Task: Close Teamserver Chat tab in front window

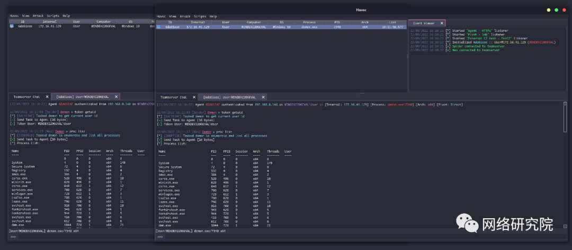Action: (194, 97)
